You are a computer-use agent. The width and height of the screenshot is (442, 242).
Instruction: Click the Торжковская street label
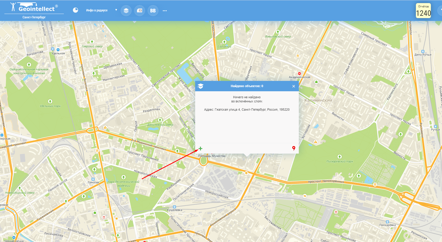coord(45,215)
